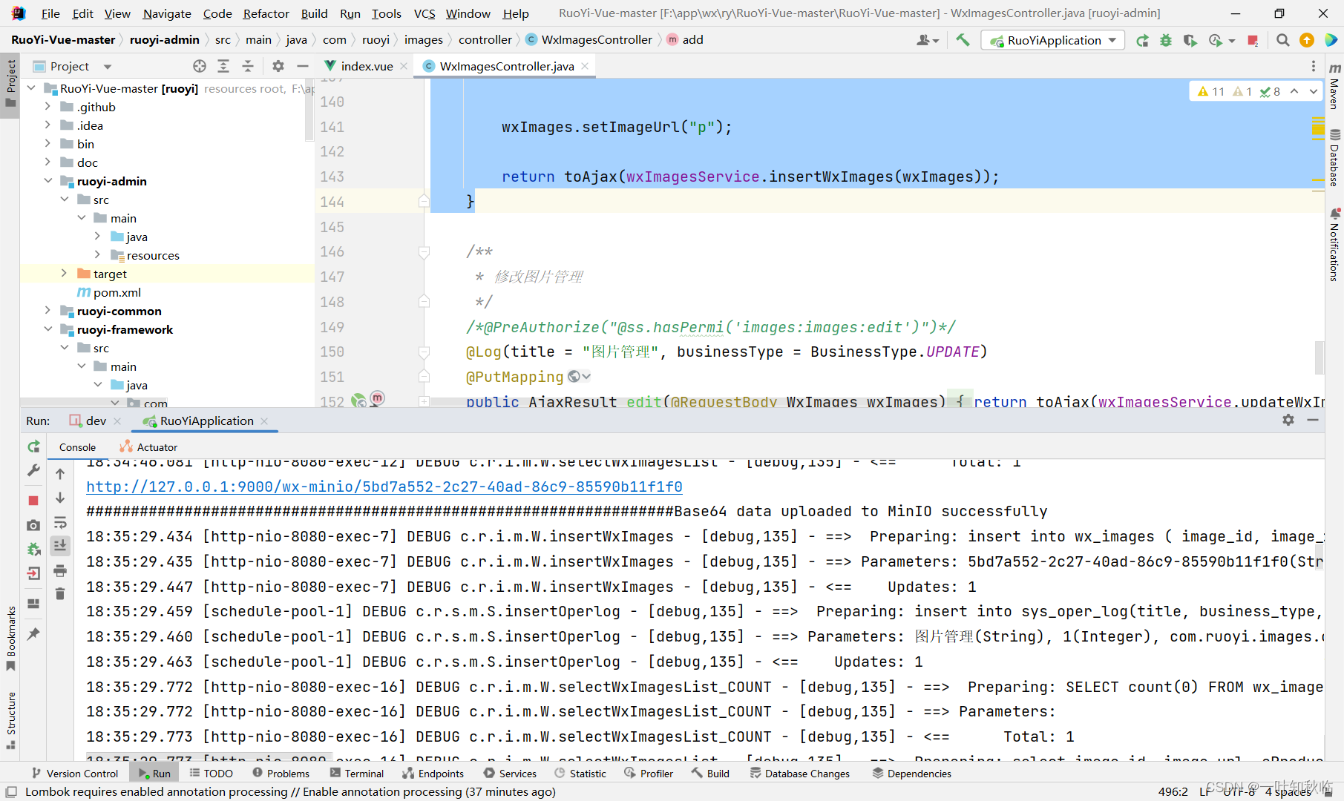Run RuoYiApplication with coverage (shield icon)
The height and width of the screenshot is (801, 1344).
(1190, 41)
